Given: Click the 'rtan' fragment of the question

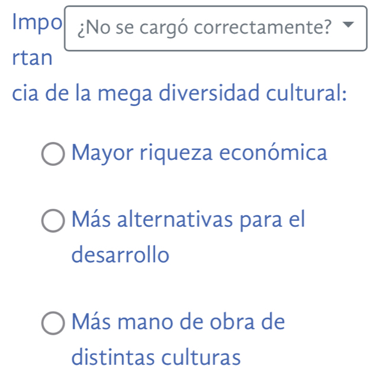Looking at the screenshot, I should coord(33,58).
